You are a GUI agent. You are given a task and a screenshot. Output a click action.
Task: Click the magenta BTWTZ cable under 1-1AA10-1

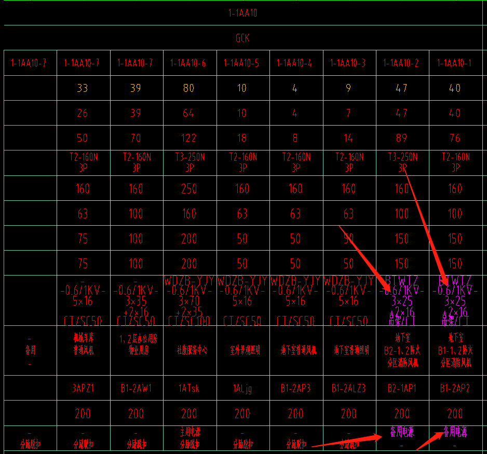tap(455, 300)
